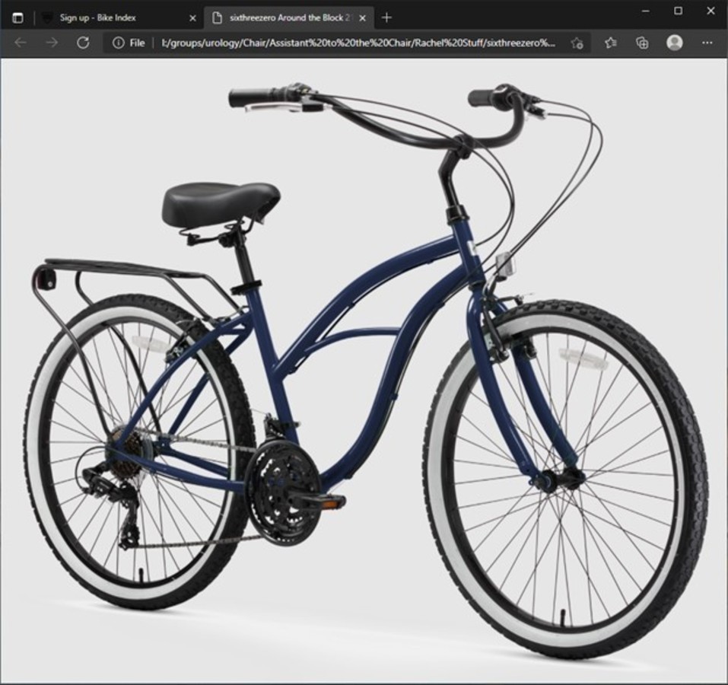Close the Sign up - Bike Index tab
The width and height of the screenshot is (728, 685).
[x=192, y=16]
